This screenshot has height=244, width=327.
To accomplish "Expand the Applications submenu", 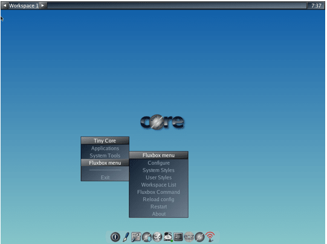I will (105, 149).
